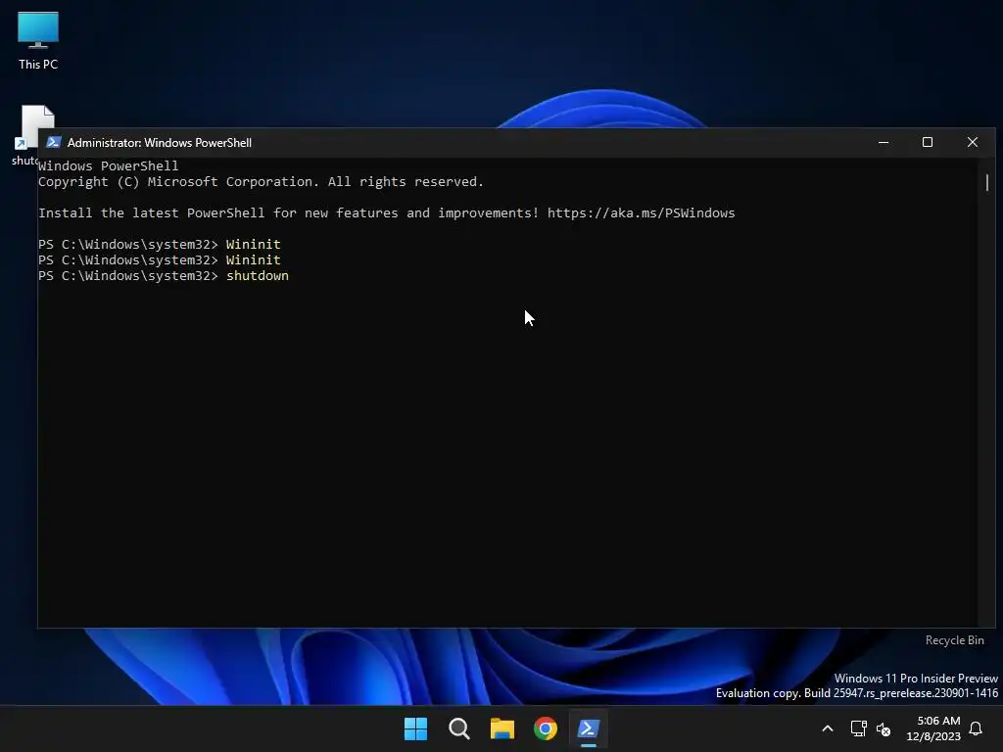Open the Windows Start menu
The width and height of the screenshot is (1003, 752).
pyautogui.click(x=415, y=728)
